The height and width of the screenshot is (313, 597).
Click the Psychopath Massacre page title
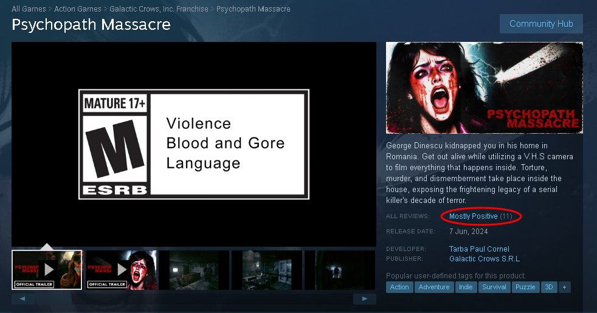click(x=91, y=24)
